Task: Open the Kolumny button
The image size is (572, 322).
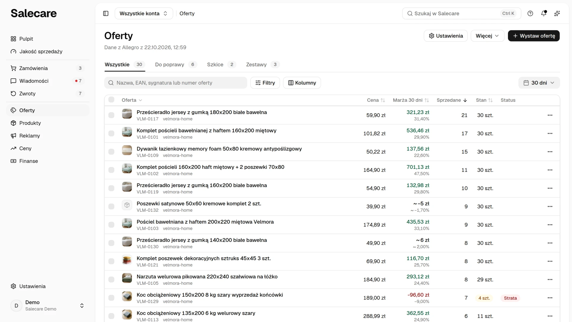Action: click(302, 83)
